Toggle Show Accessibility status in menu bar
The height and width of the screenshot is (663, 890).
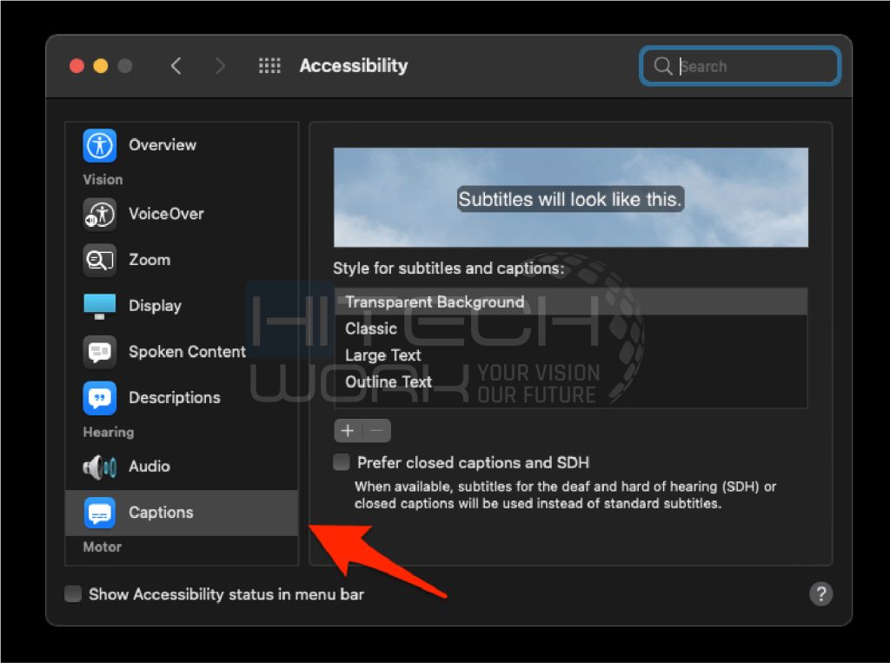[73, 593]
